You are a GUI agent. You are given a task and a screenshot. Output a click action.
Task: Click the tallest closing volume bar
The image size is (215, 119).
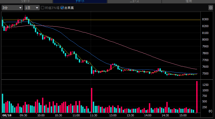(197, 97)
